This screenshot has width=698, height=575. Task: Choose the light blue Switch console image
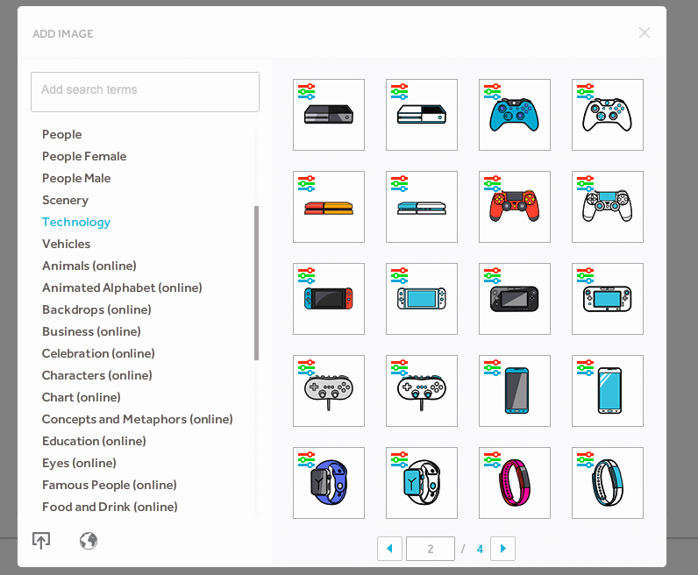[422, 299]
